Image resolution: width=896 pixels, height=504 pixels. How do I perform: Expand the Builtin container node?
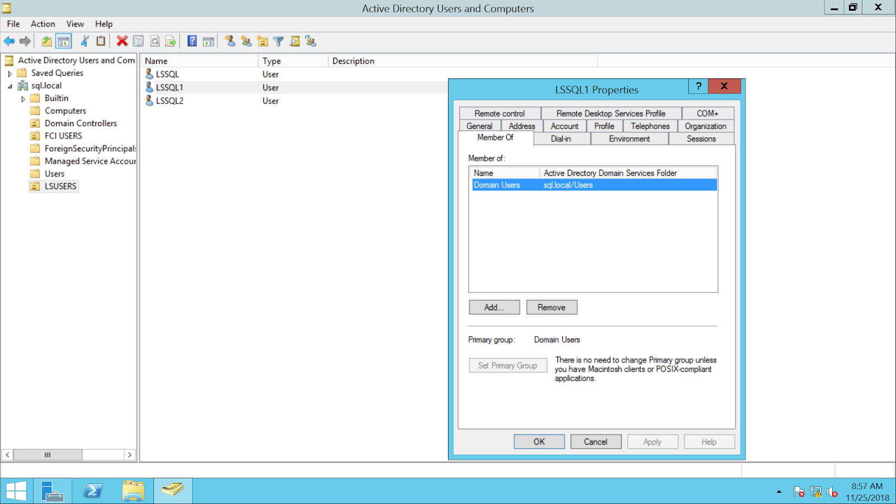pos(22,98)
